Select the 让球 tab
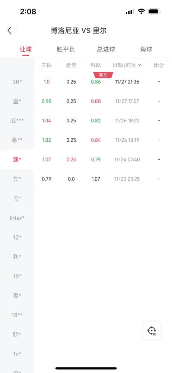The image size is (172, 373). point(26,50)
